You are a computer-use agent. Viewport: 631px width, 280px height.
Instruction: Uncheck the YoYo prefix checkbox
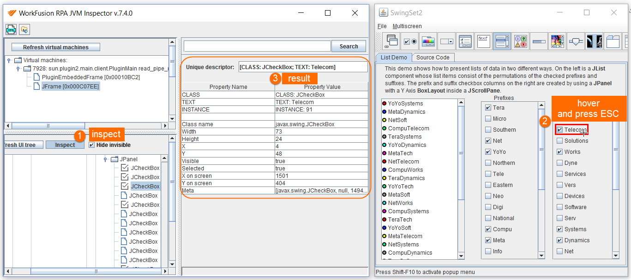[488, 152]
